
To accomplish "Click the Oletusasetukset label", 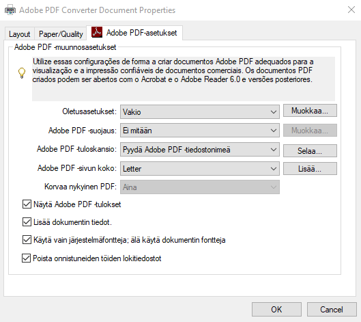I will click(x=89, y=111).
